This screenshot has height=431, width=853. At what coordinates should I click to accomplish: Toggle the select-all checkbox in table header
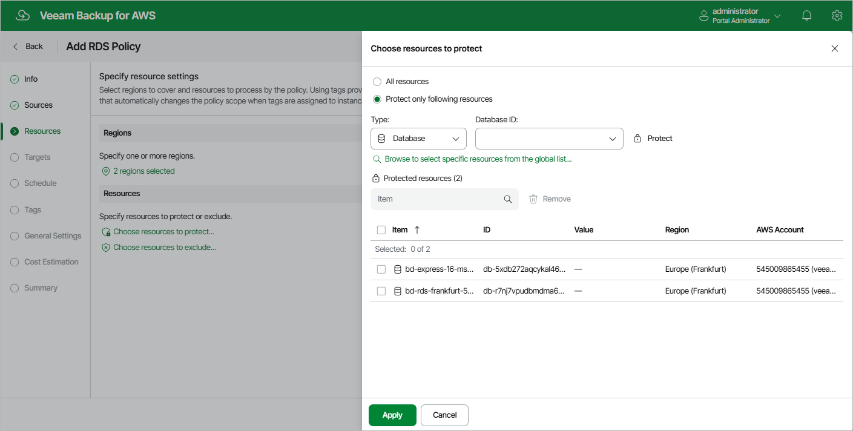click(381, 230)
